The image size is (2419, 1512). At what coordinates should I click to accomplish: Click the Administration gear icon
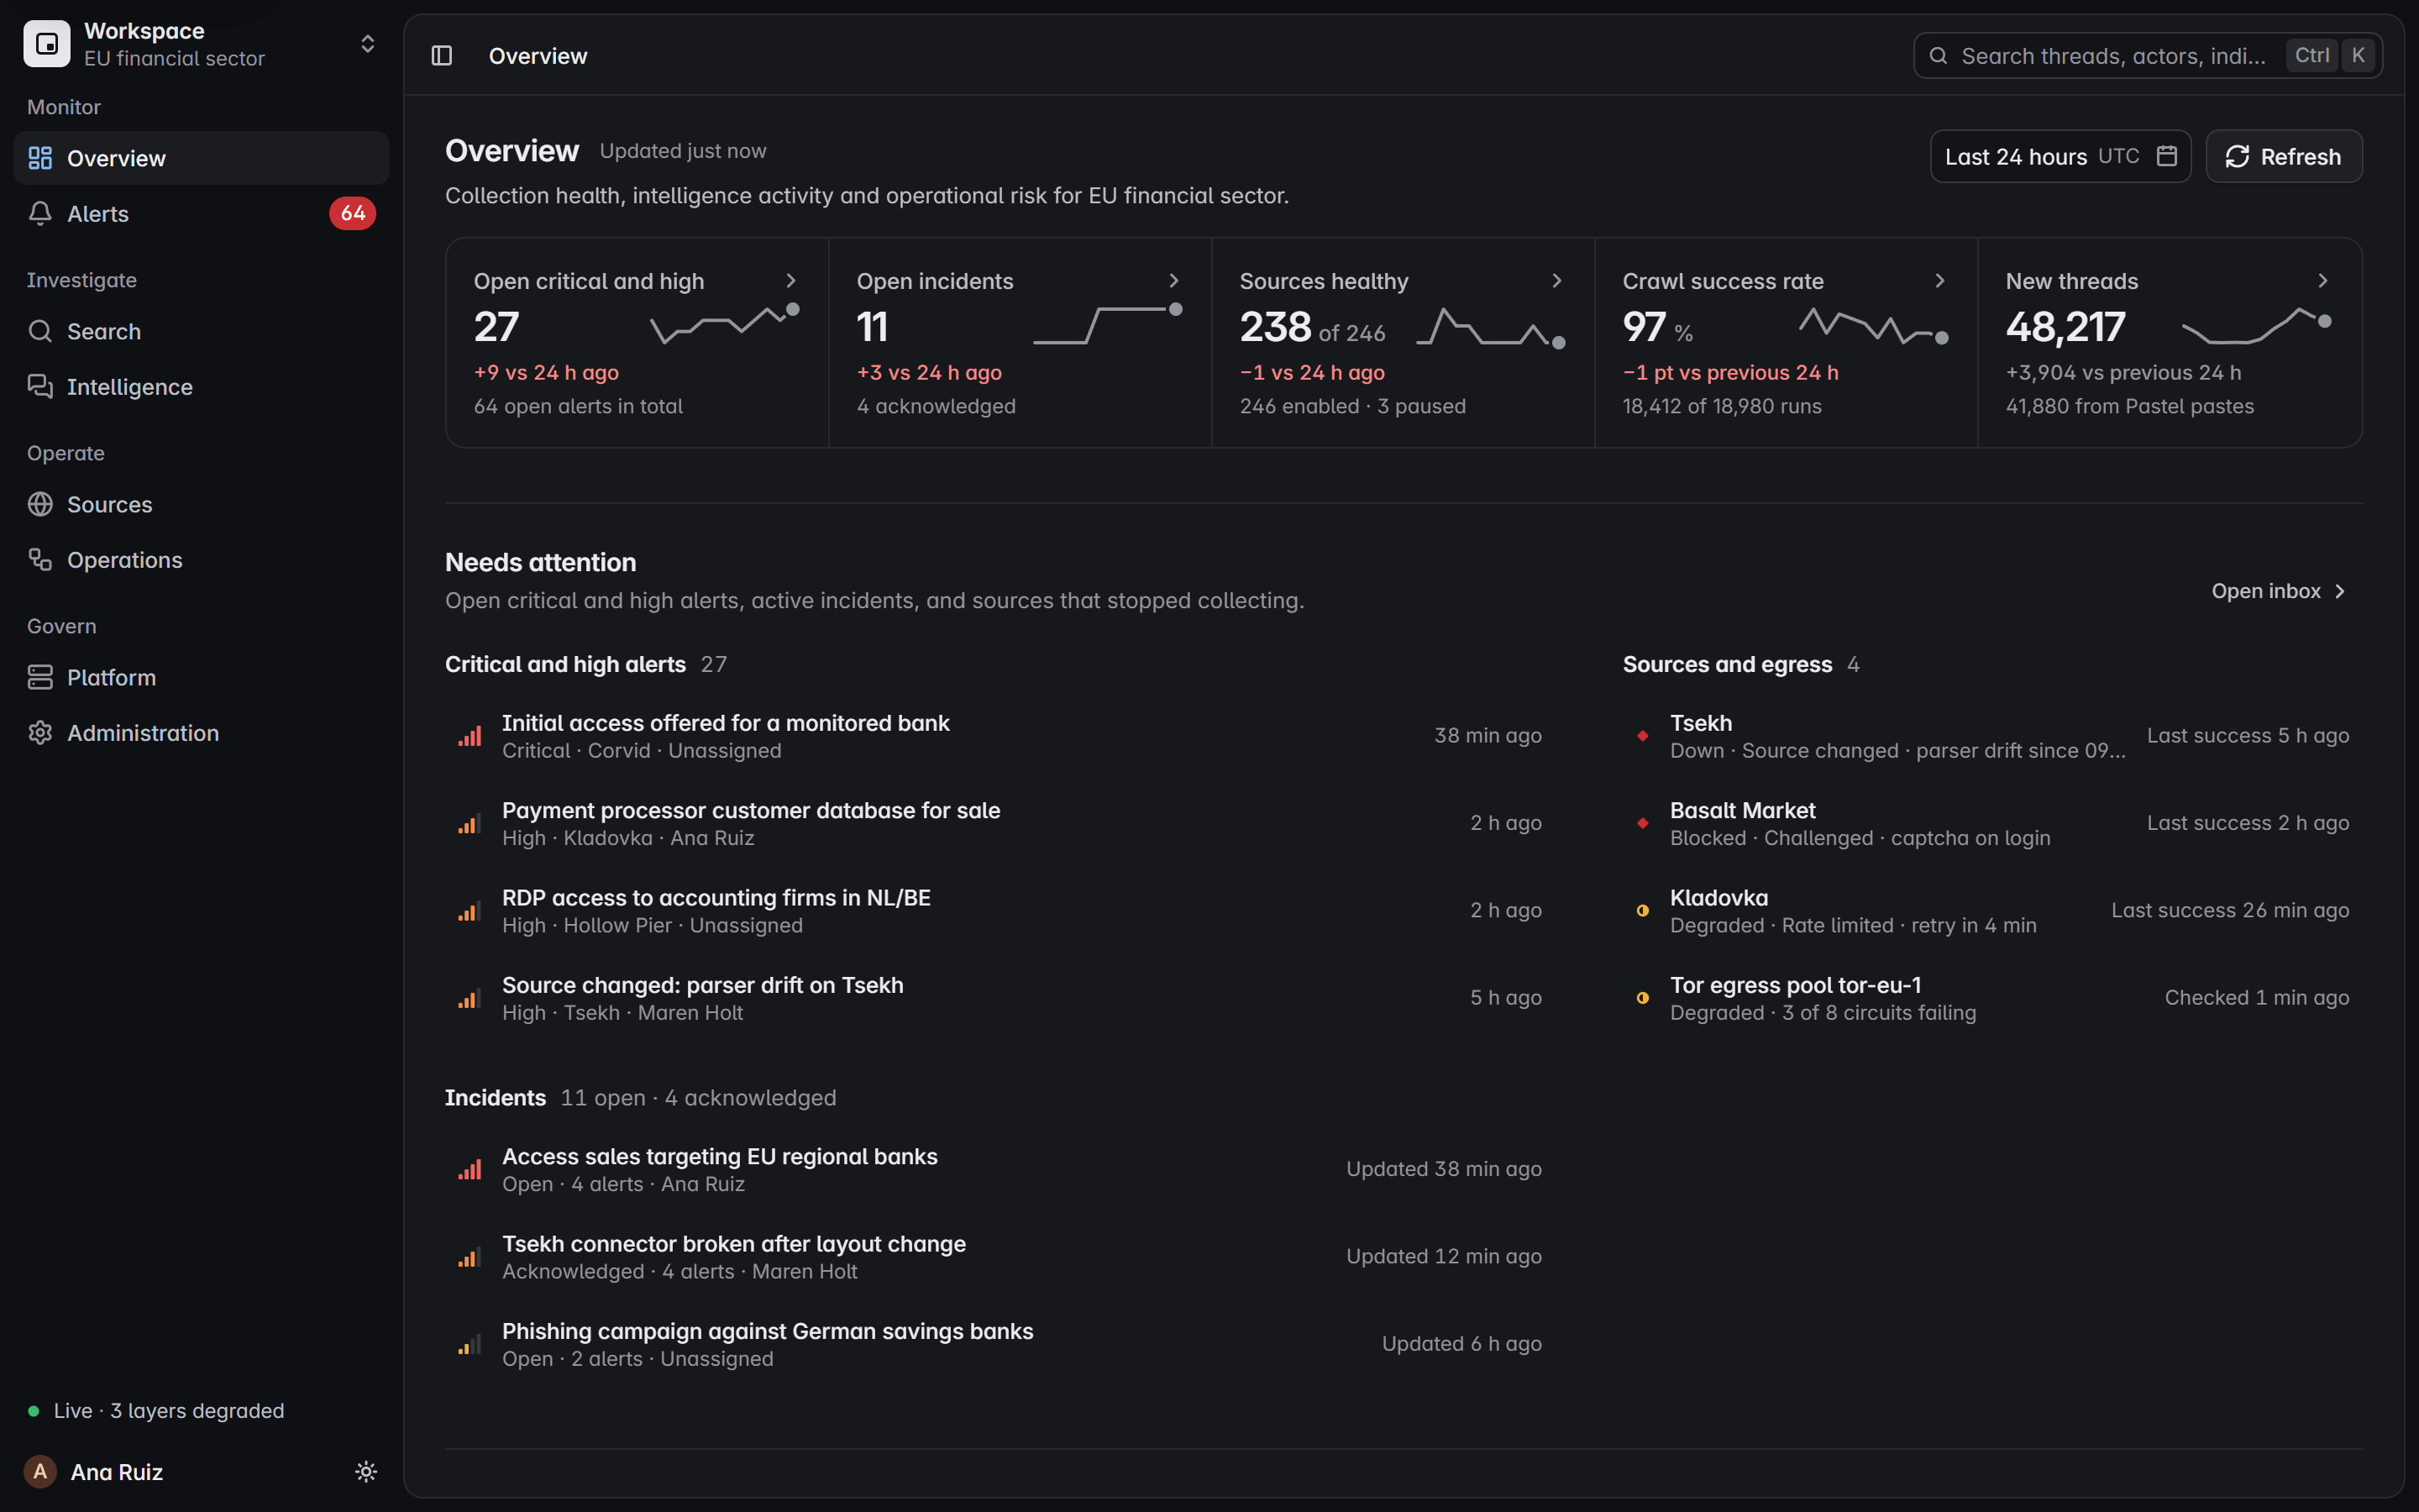click(40, 732)
